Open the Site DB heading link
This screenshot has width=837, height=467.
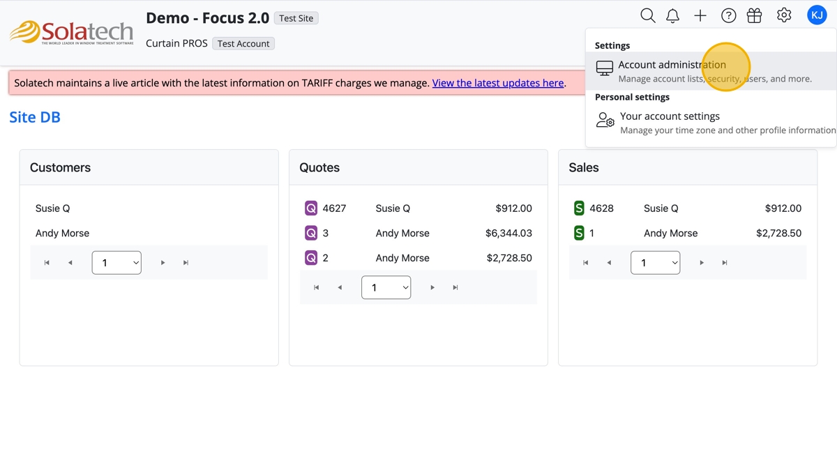(x=35, y=117)
